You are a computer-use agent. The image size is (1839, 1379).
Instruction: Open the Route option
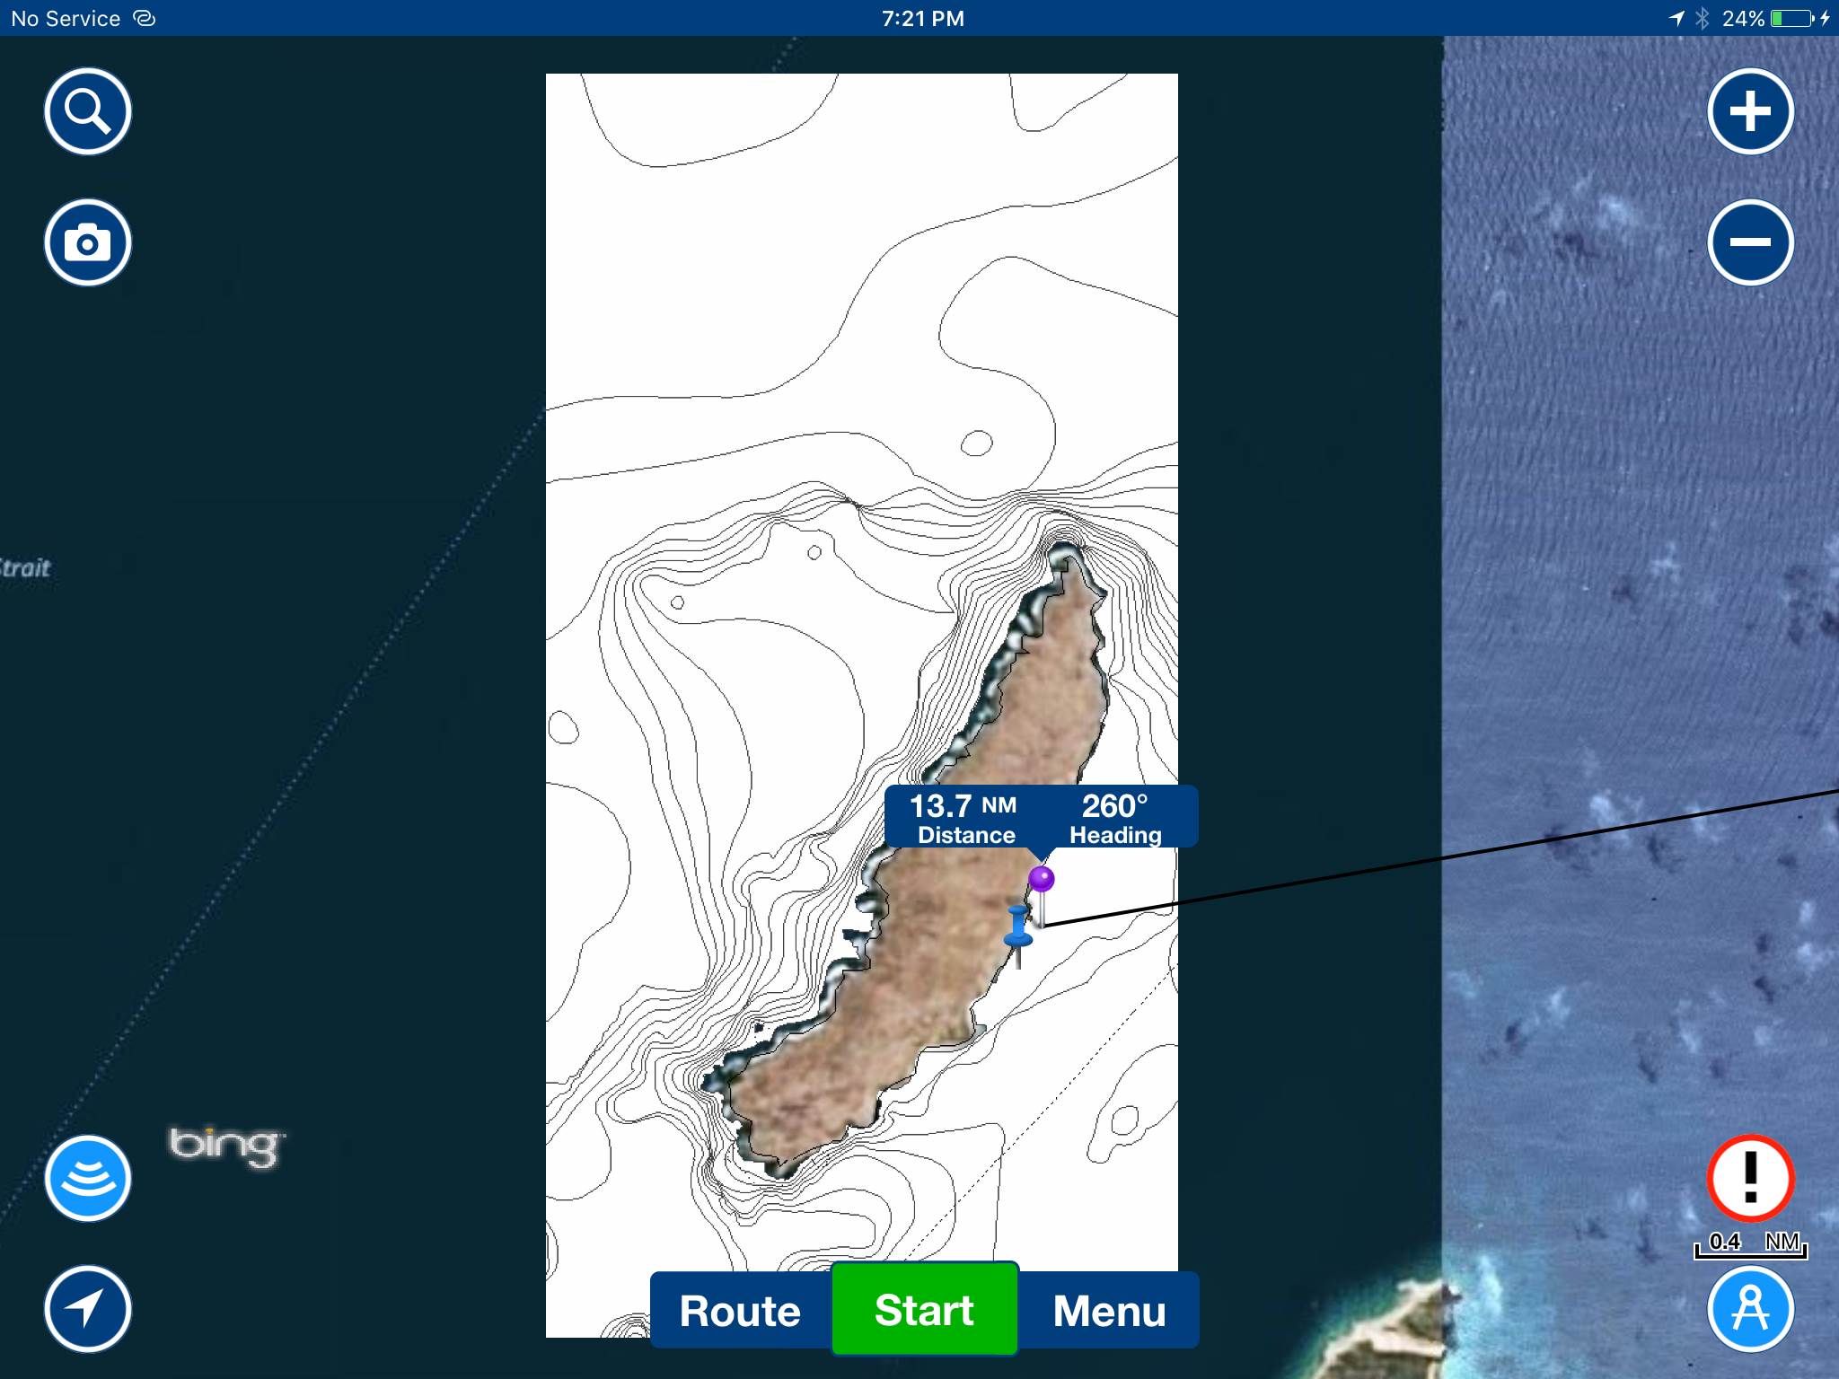coord(740,1311)
